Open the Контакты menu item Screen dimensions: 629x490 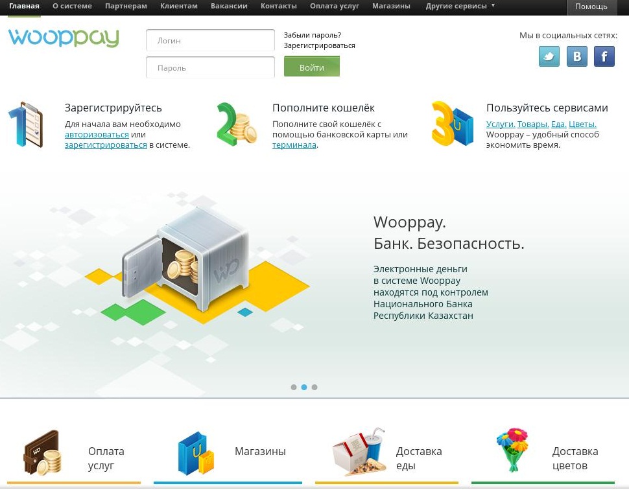(279, 6)
